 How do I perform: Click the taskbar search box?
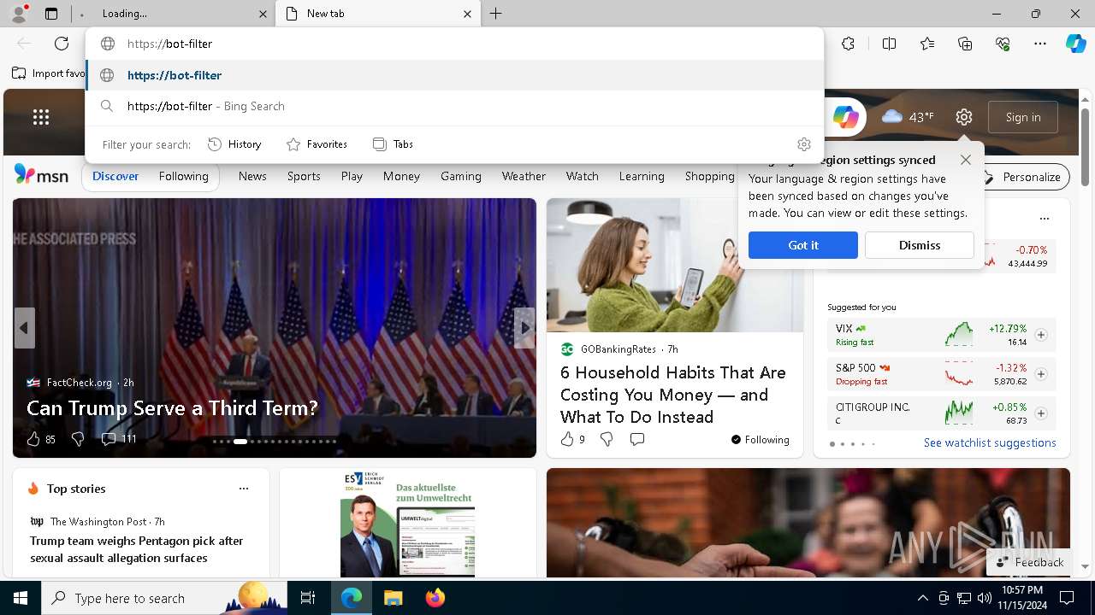(164, 598)
